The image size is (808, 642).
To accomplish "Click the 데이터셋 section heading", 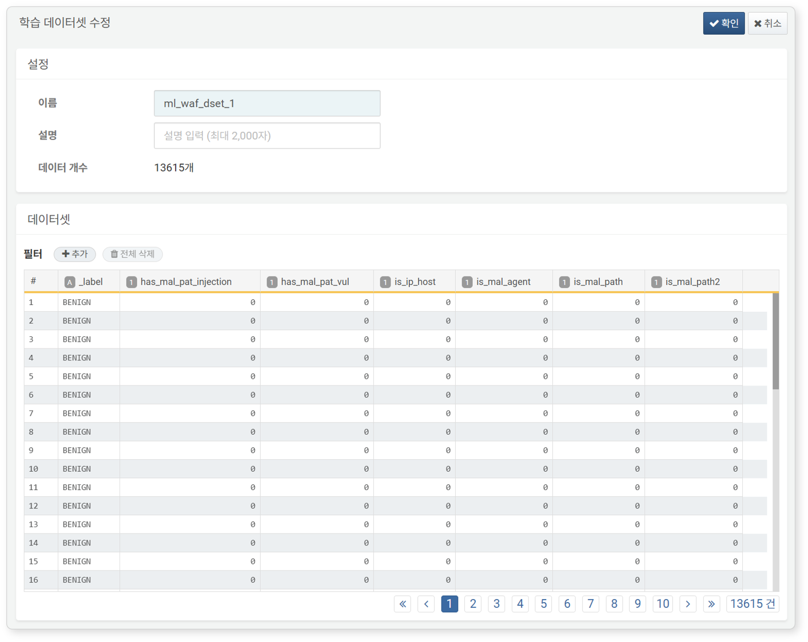I will tap(49, 219).
